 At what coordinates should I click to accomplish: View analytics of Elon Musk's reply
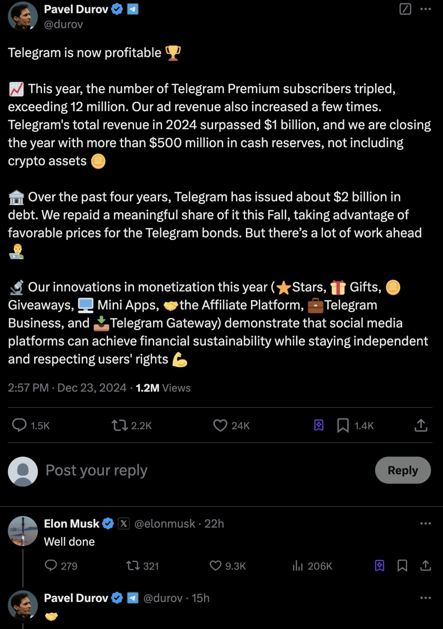click(x=298, y=565)
